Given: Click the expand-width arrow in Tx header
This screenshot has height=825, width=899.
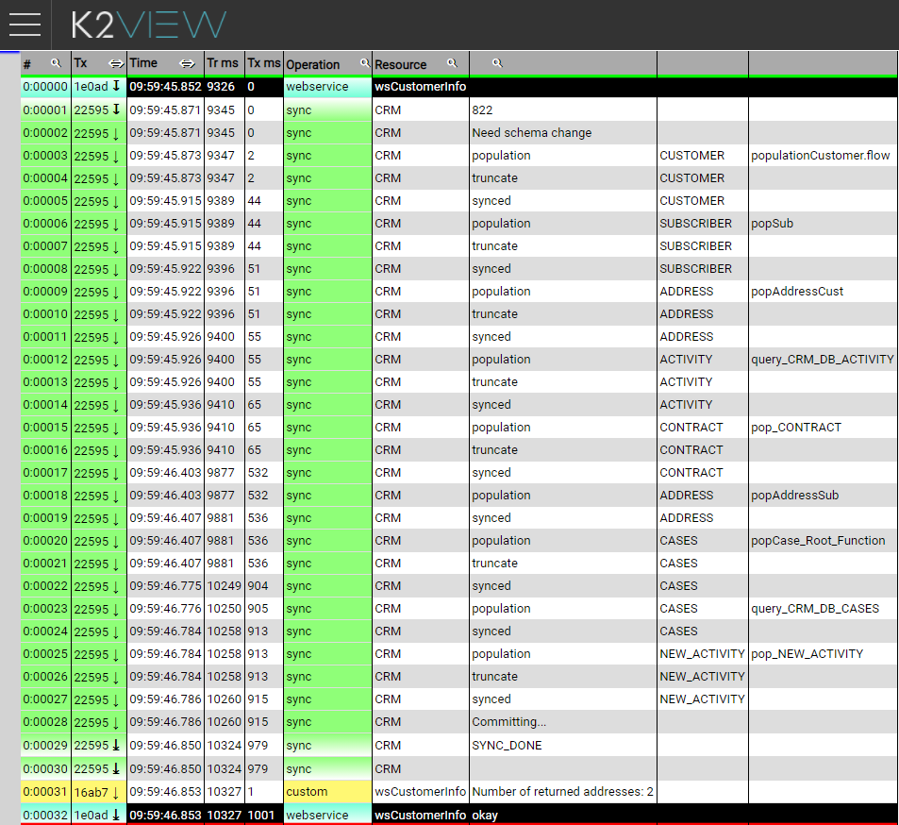Looking at the screenshot, I should coord(116,63).
